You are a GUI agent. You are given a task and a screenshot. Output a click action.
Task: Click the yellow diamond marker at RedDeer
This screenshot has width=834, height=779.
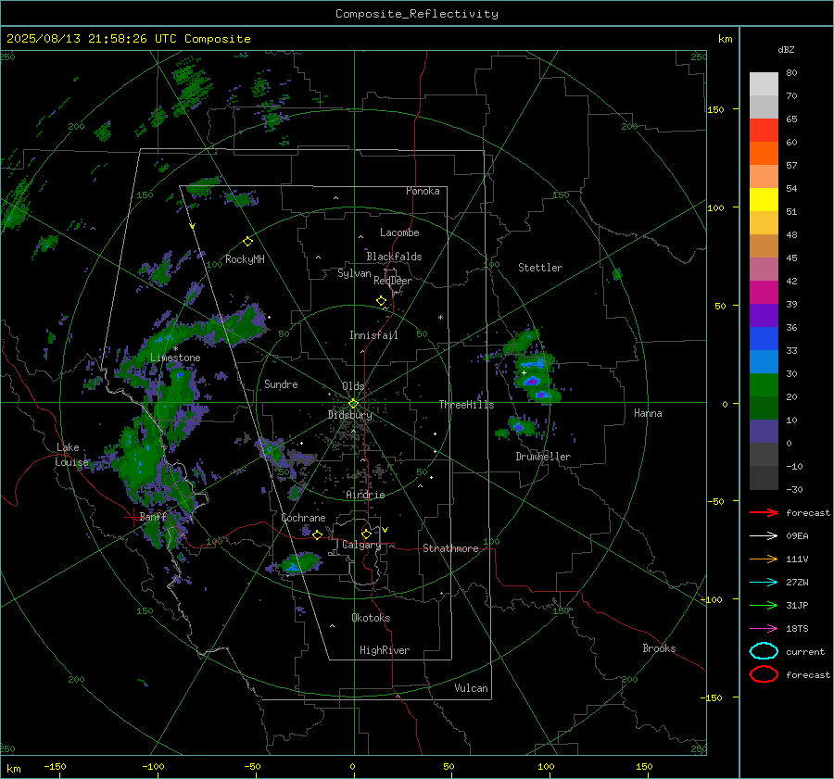coord(381,301)
